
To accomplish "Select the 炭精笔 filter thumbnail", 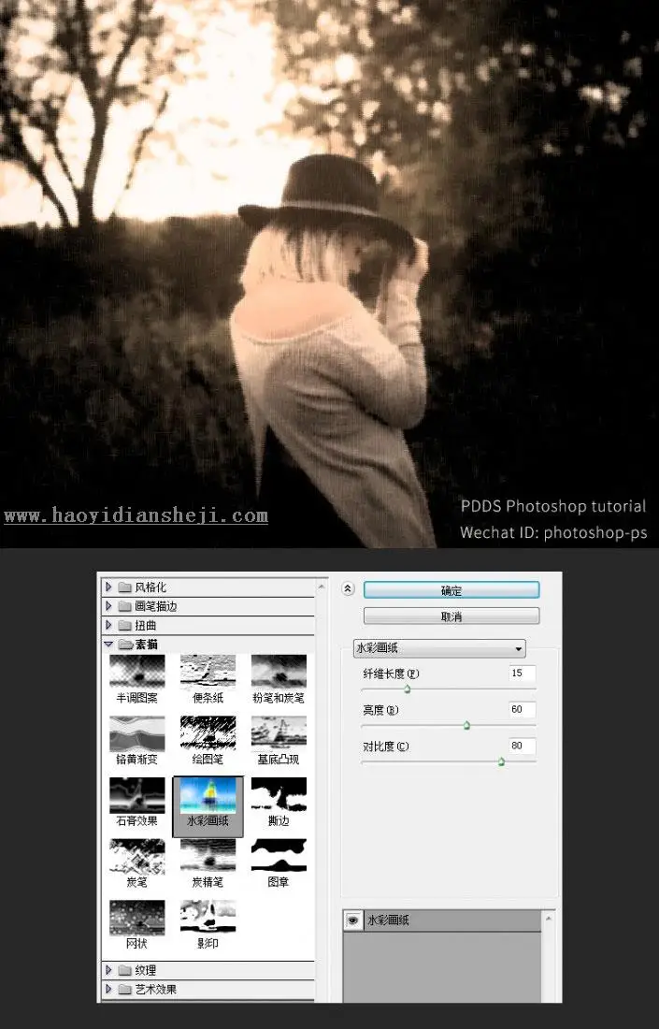I will [x=208, y=855].
